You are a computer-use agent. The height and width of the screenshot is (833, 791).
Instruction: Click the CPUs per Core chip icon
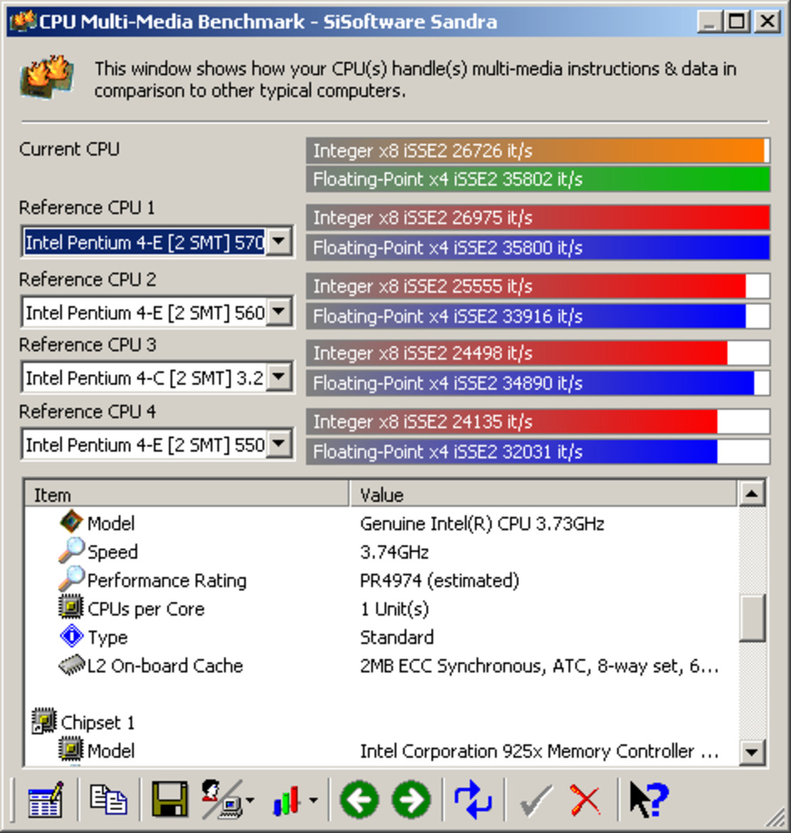pyautogui.click(x=71, y=607)
